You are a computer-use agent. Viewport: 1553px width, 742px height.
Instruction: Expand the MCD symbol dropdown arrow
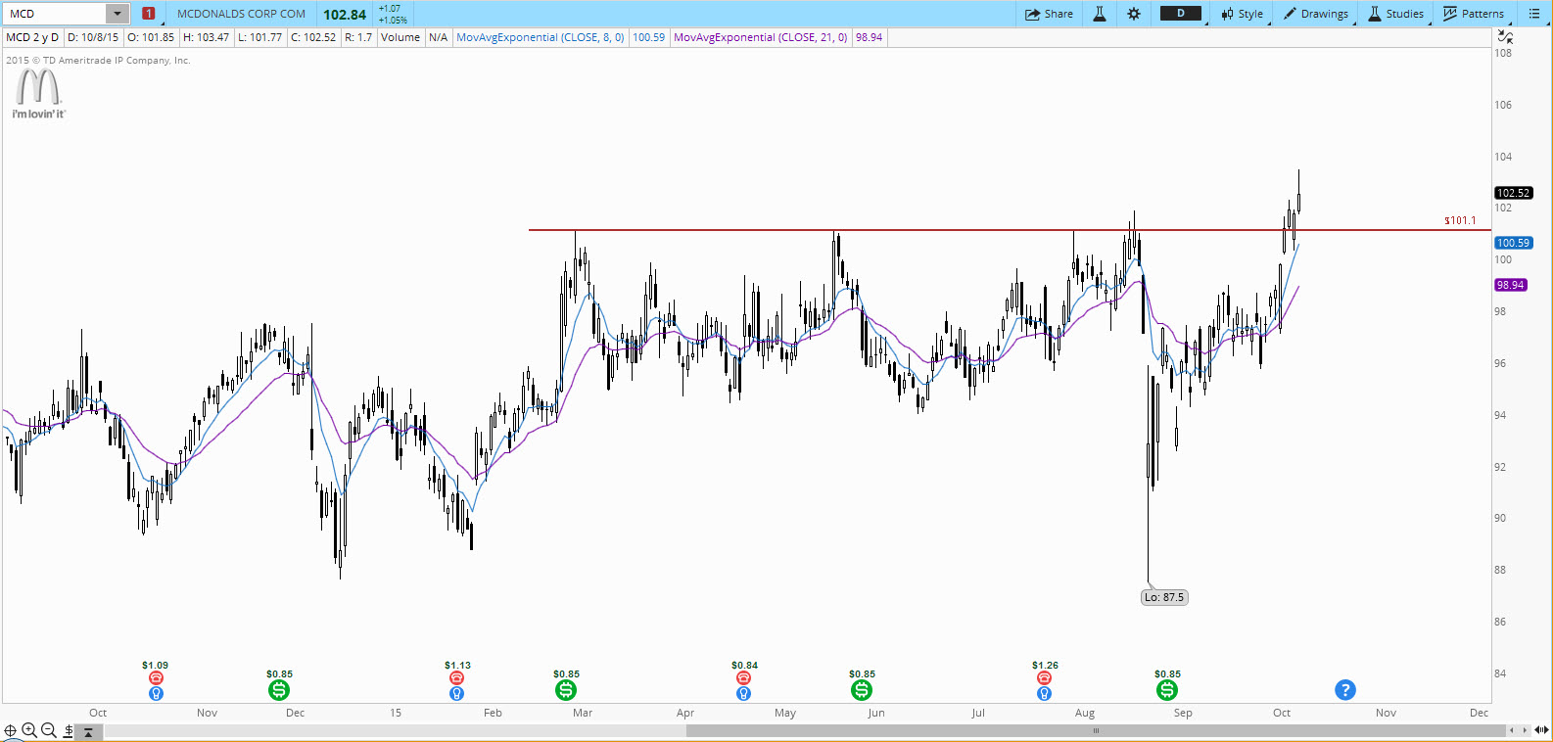pyautogui.click(x=118, y=14)
